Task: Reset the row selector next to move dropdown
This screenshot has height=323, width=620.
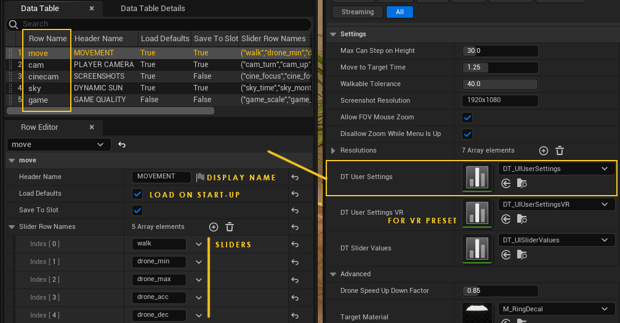Action: click(x=122, y=145)
